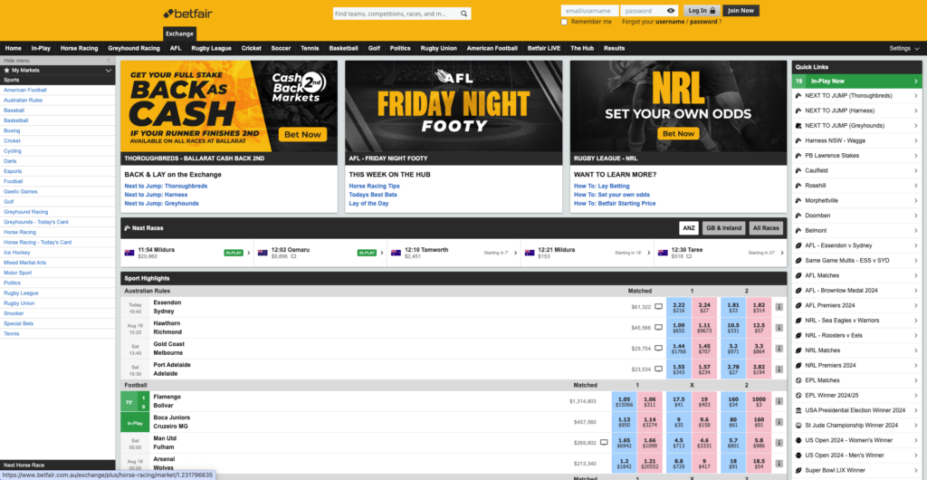927x480 pixels.
Task: Select the All Races filter
Action: coord(766,228)
